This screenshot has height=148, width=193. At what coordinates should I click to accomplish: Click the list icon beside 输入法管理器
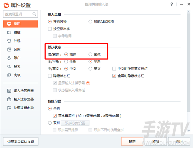pos(9,91)
